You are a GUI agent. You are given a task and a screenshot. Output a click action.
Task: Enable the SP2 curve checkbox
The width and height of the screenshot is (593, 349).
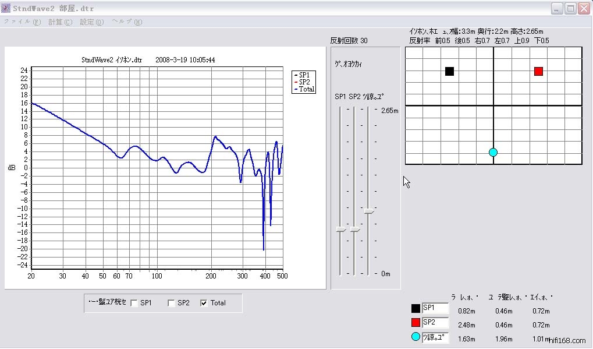point(171,303)
